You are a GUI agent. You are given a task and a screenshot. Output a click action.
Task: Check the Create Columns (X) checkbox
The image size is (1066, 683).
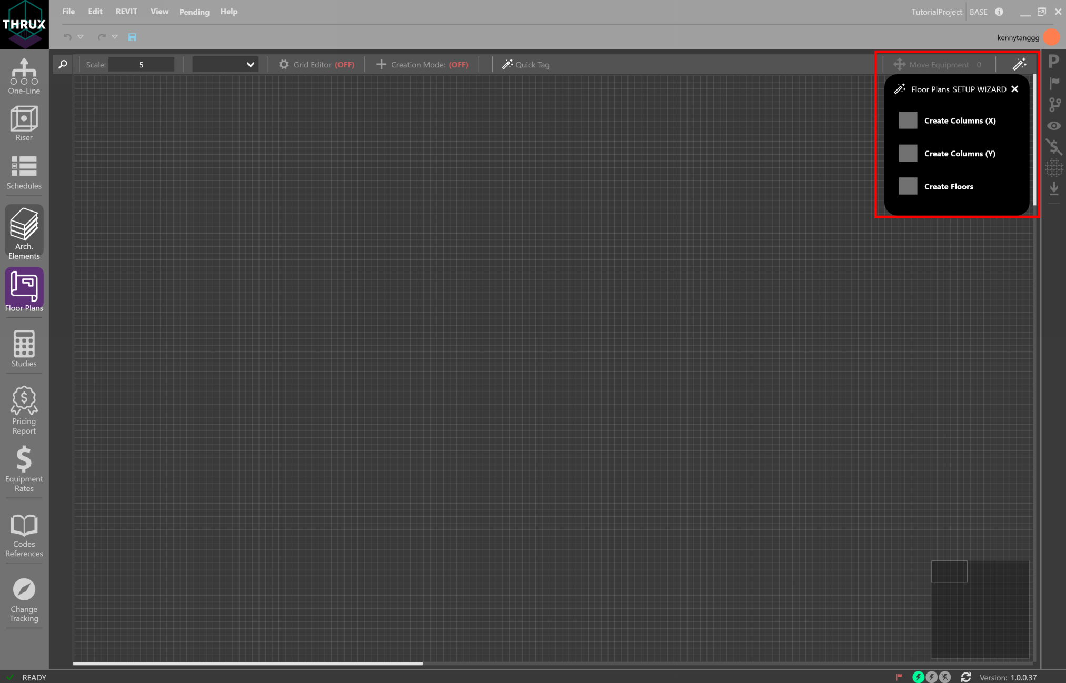pyautogui.click(x=908, y=120)
